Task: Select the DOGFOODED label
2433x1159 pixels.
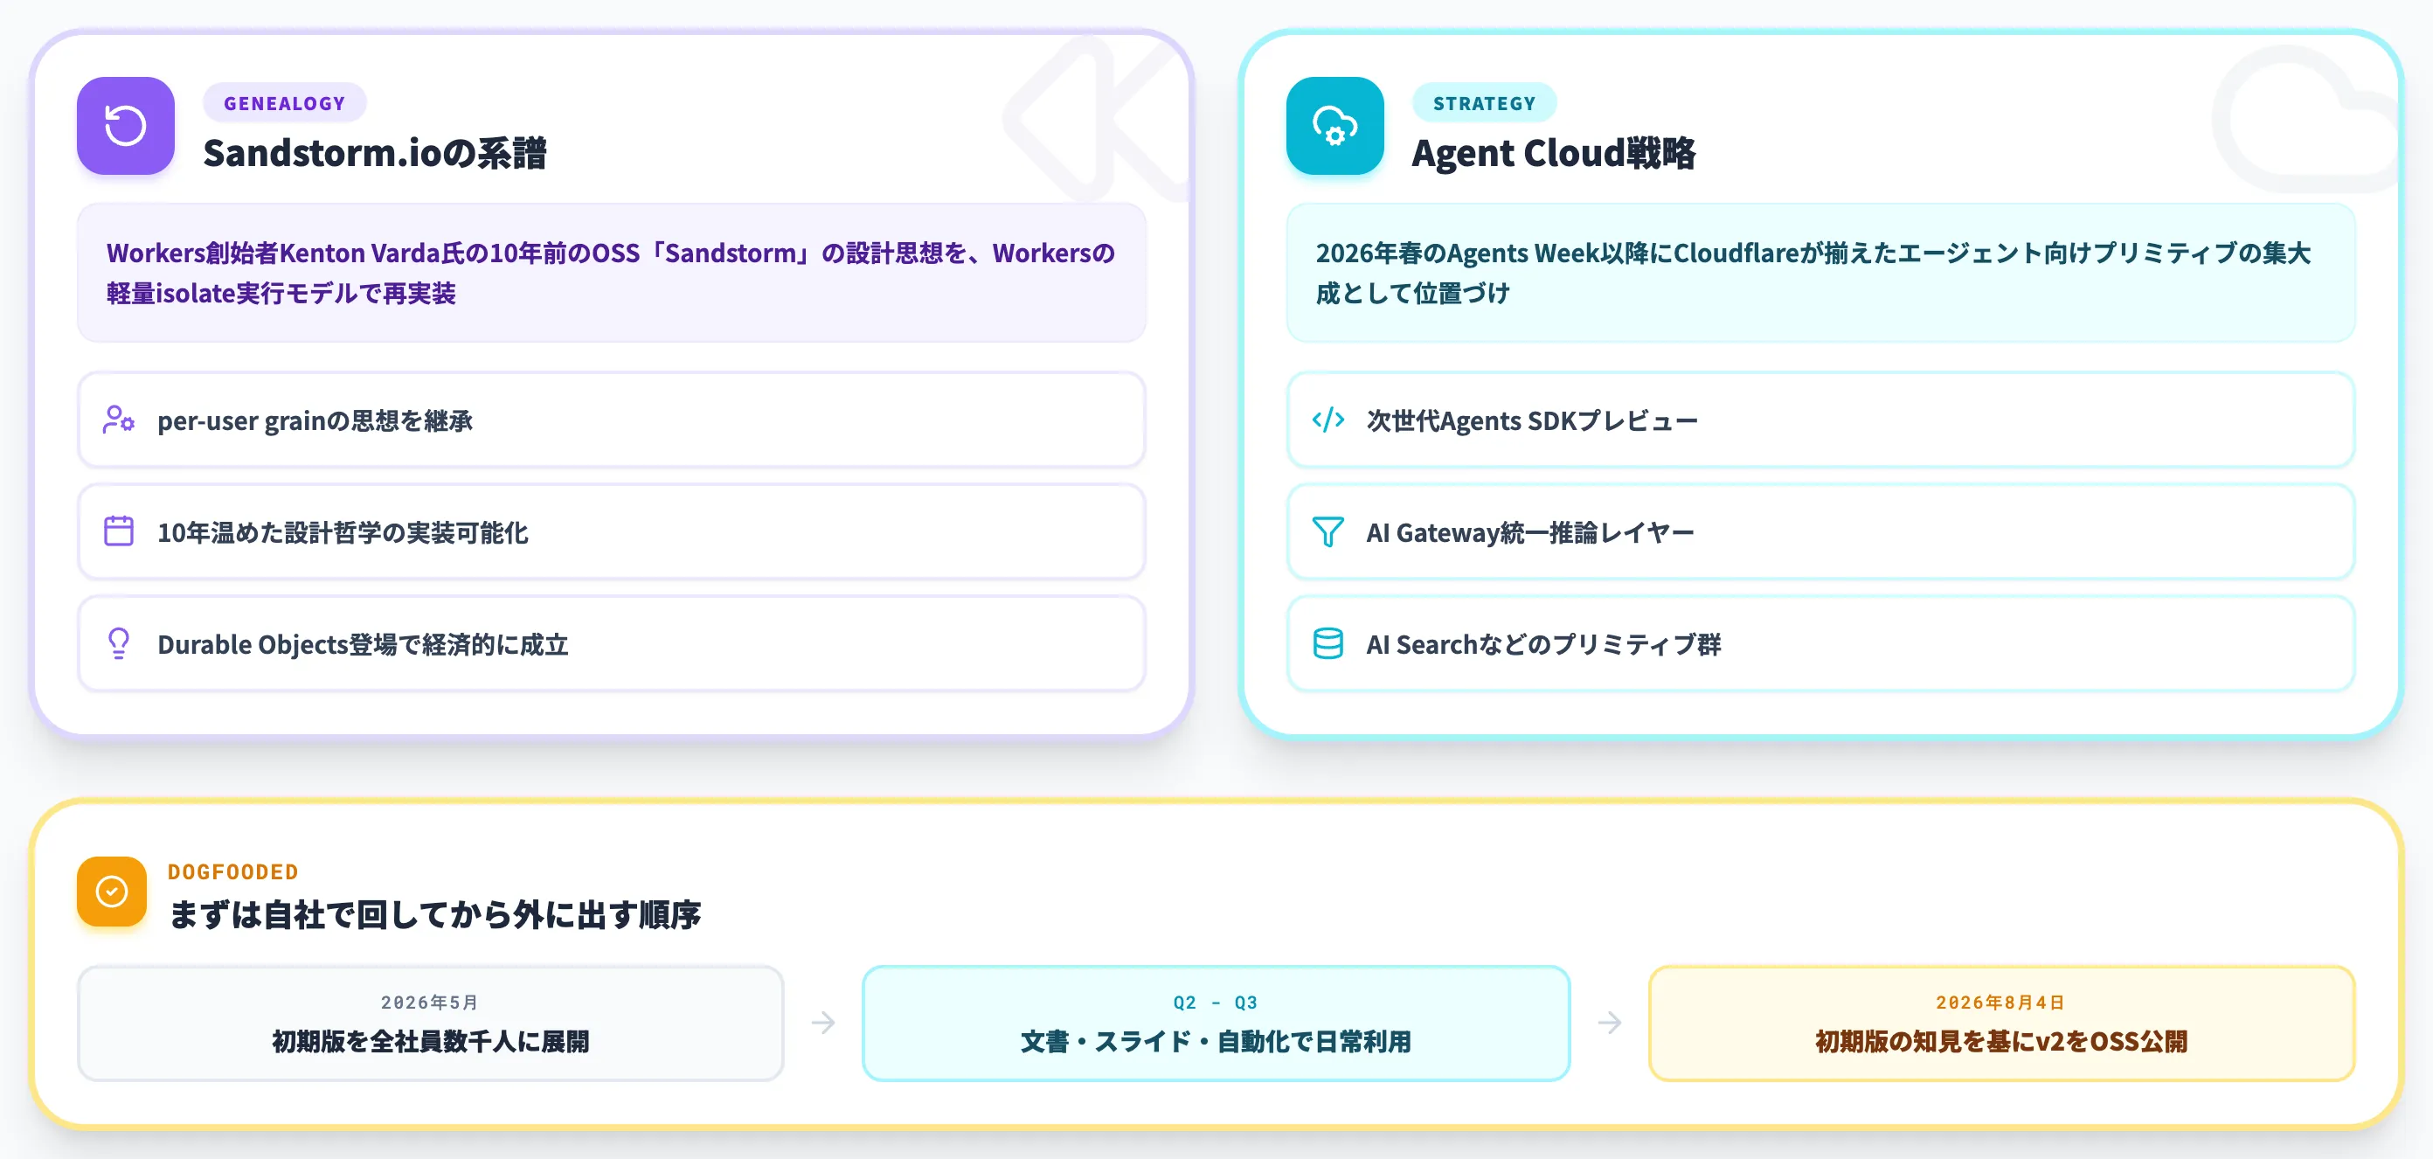Action: click(233, 871)
